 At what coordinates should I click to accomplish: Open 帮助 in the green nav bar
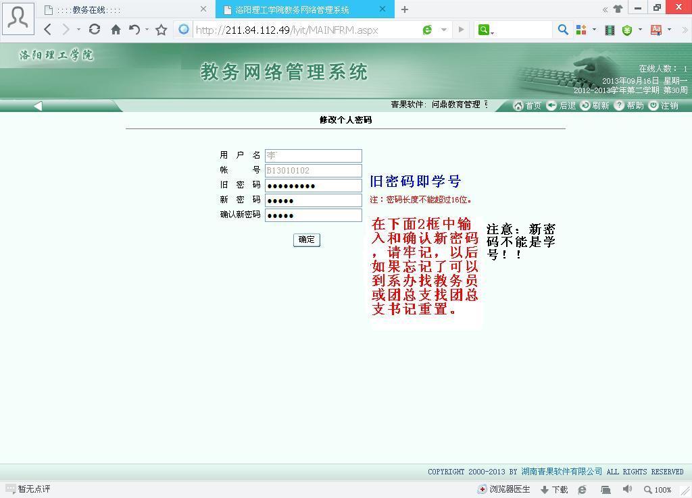(x=628, y=105)
